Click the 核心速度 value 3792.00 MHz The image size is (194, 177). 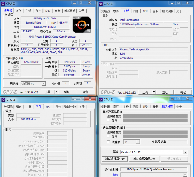pyautogui.click(x=31, y=62)
